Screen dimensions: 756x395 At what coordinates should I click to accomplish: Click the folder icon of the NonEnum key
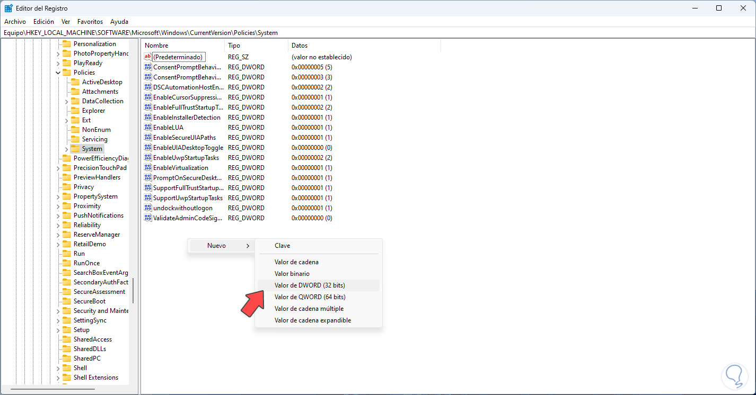75,130
